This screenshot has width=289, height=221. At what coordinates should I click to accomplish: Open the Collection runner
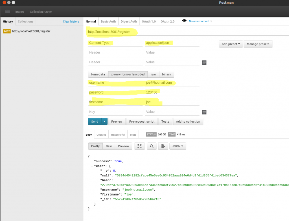[41, 12]
